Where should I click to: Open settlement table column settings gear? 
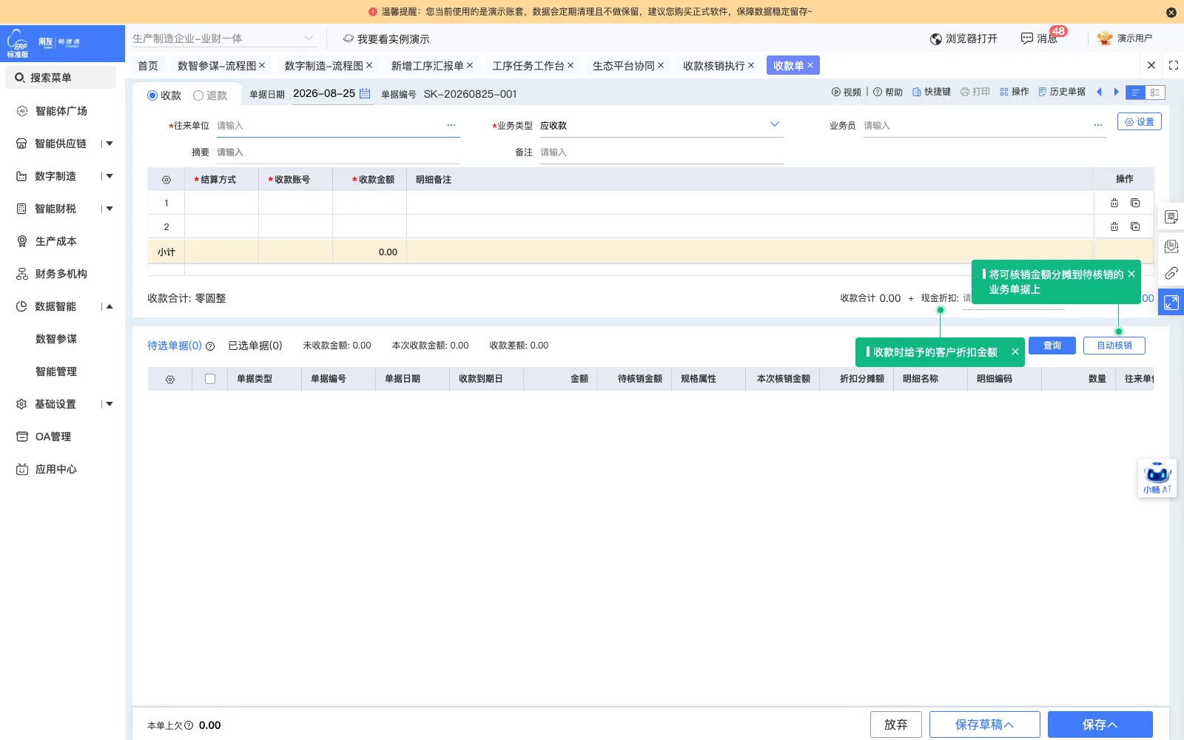pyautogui.click(x=166, y=180)
